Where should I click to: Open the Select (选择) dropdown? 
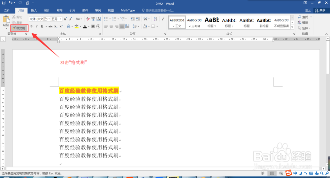(304, 28)
